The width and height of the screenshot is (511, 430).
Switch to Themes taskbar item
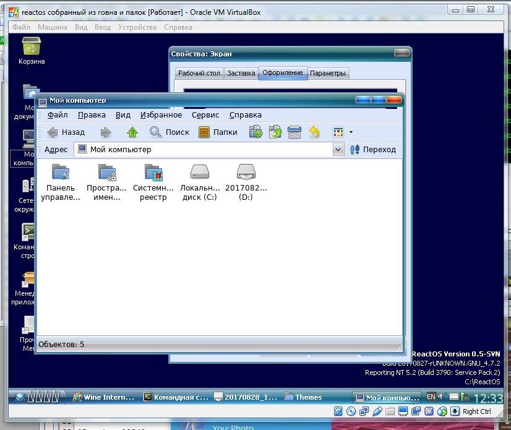(303, 397)
